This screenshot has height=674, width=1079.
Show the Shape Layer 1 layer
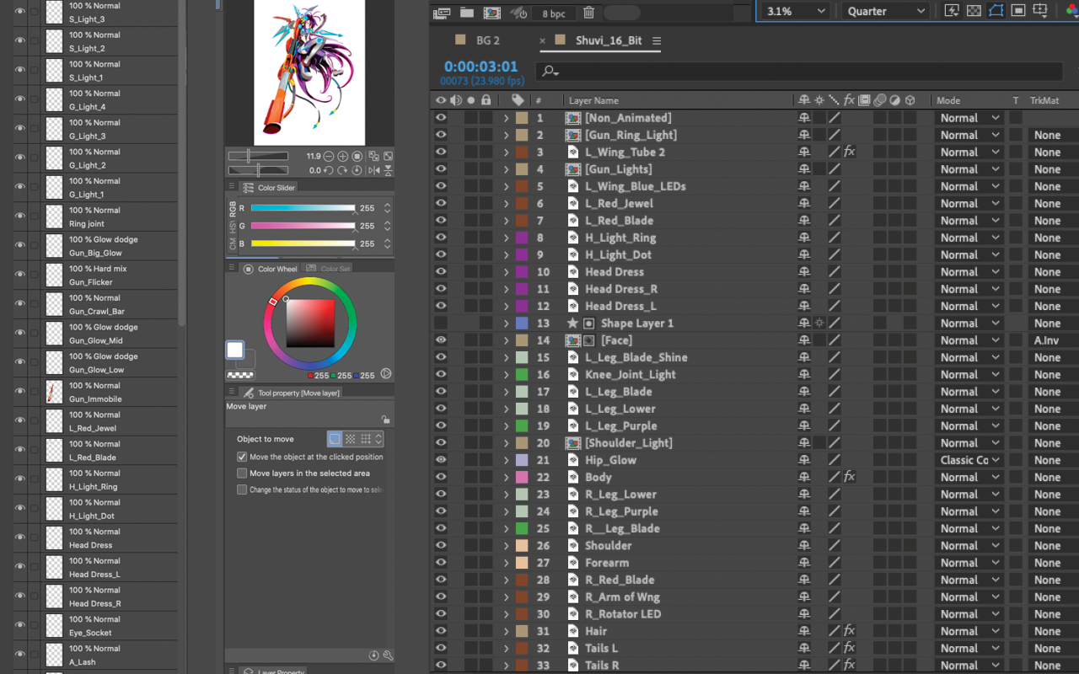(x=440, y=324)
